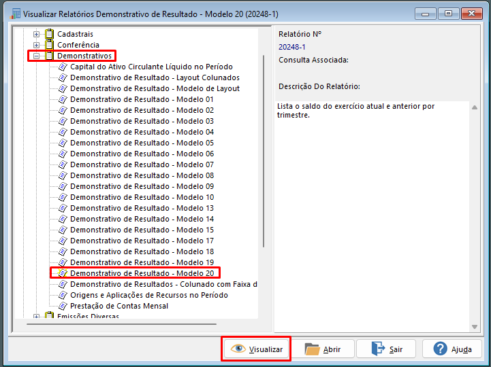Click report icon for Prestação de Contas Mensal
Screen dimensions: 491x367
[x=63, y=306]
